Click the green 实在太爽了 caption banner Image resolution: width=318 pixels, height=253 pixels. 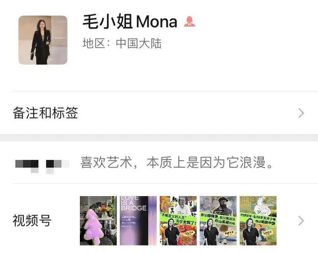(x=178, y=218)
